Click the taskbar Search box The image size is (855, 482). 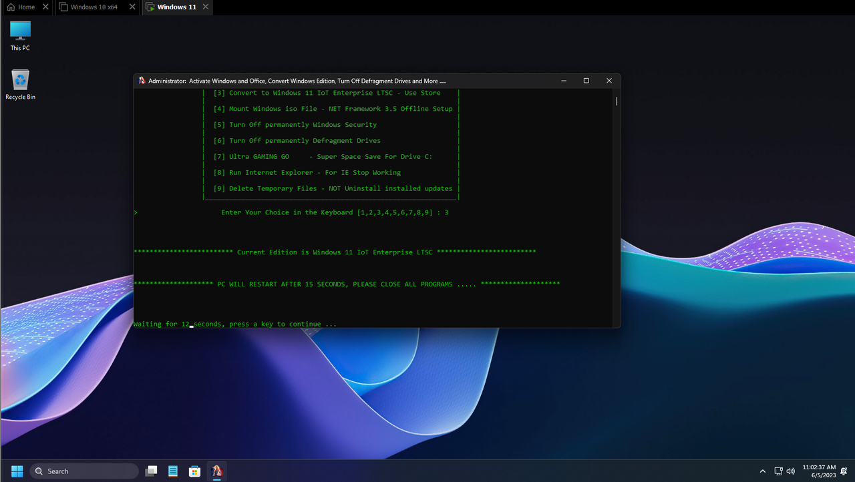pos(84,471)
